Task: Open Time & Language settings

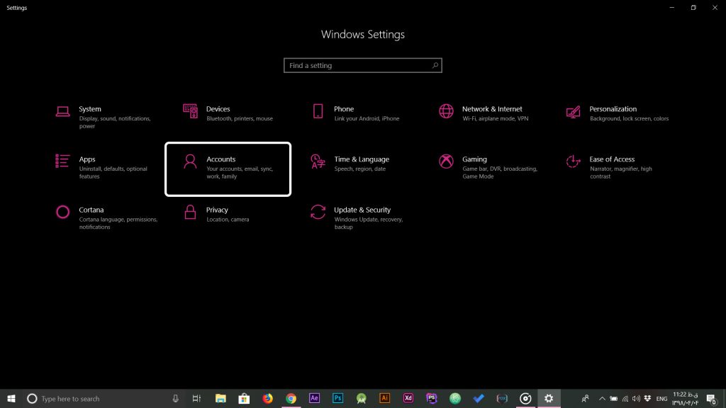Action: click(x=361, y=160)
